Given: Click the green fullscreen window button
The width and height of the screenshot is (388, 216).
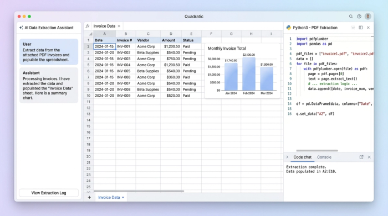Looking at the screenshot, I should (x=29, y=17).
